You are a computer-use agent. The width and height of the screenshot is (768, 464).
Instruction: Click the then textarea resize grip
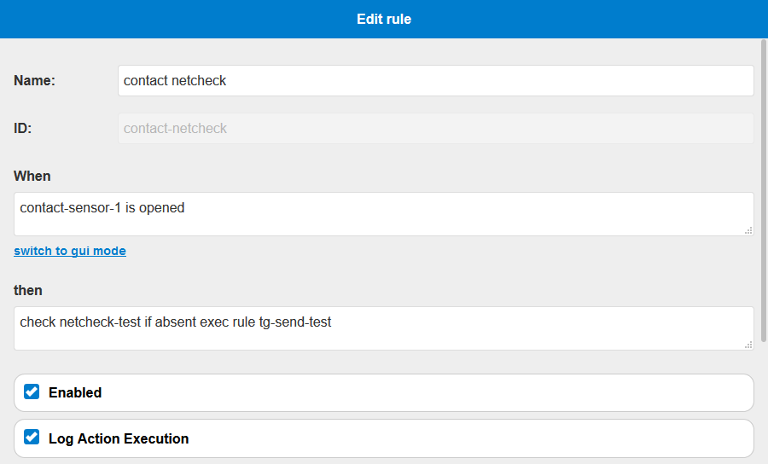(748, 345)
